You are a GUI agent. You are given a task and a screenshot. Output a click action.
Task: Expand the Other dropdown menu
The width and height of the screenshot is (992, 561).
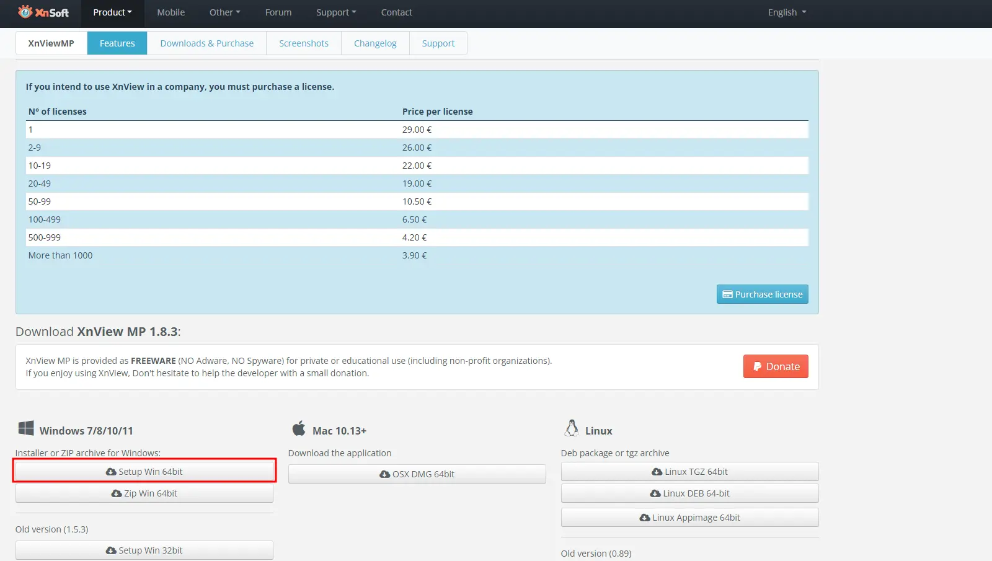pyautogui.click(x=224, y=12)
